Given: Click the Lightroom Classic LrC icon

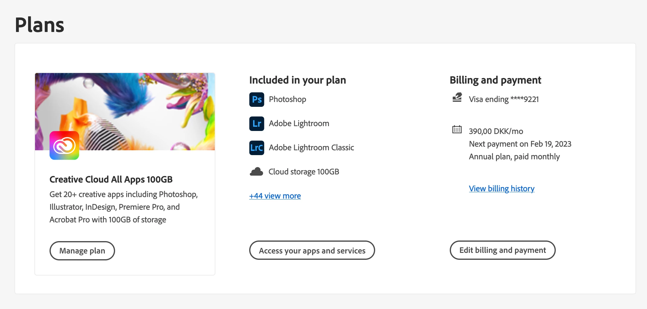Looking at the screenshot, I should (x=257, y=148).
